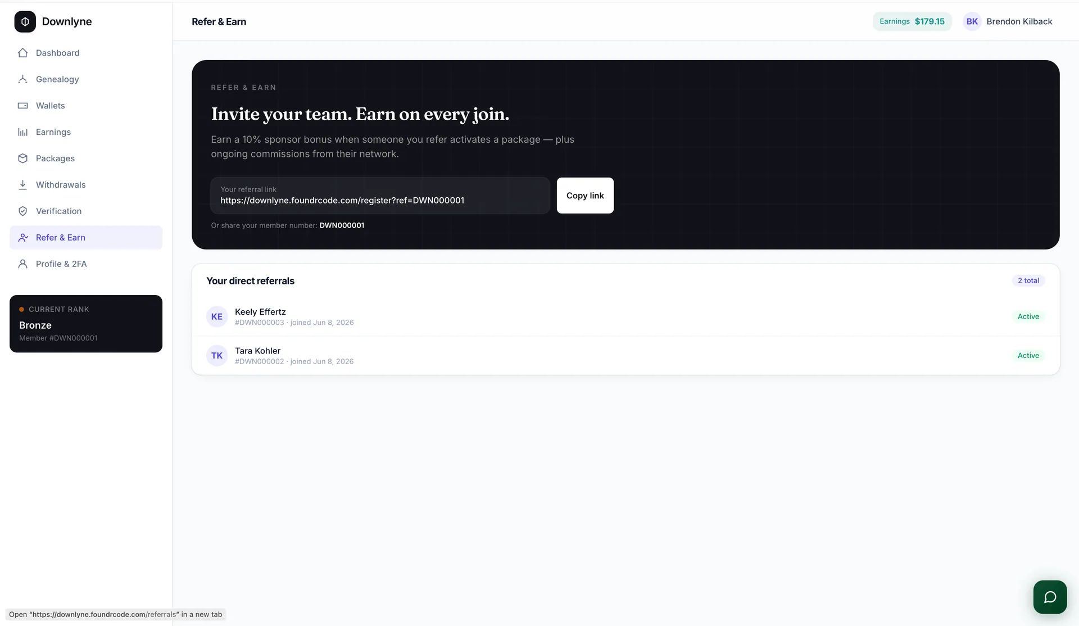Click the Profile & 2FA user icon
The width and height of the screenshot is (1079, 626).
pyautogui.click(x=22, y=264)
